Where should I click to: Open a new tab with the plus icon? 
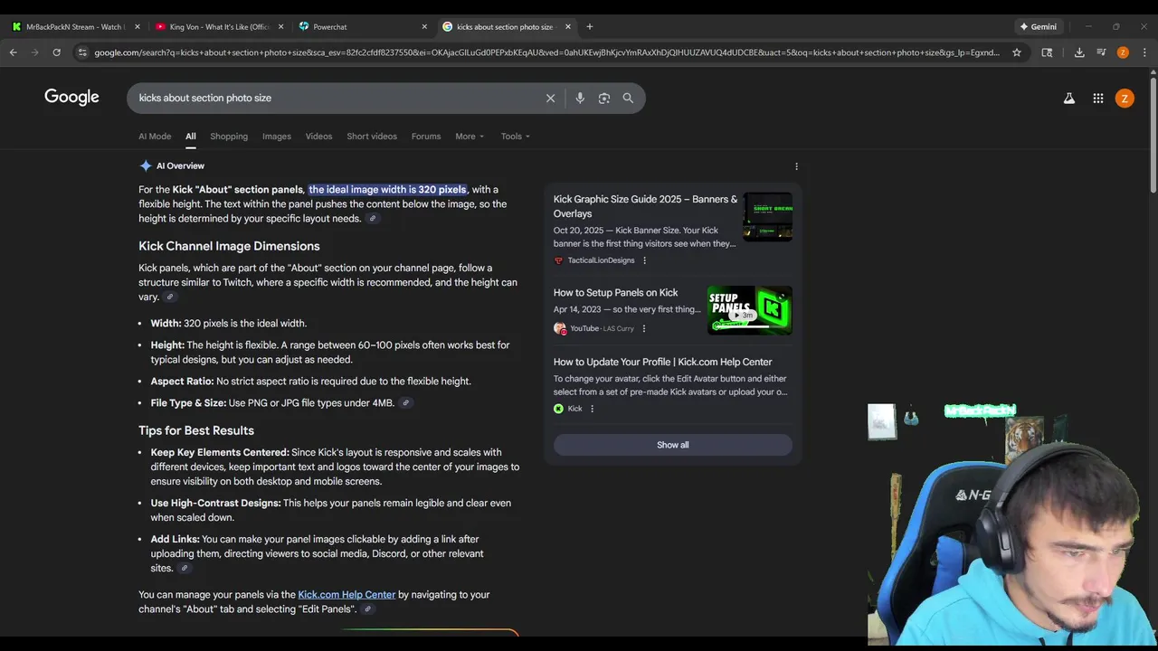click(590, 26)
